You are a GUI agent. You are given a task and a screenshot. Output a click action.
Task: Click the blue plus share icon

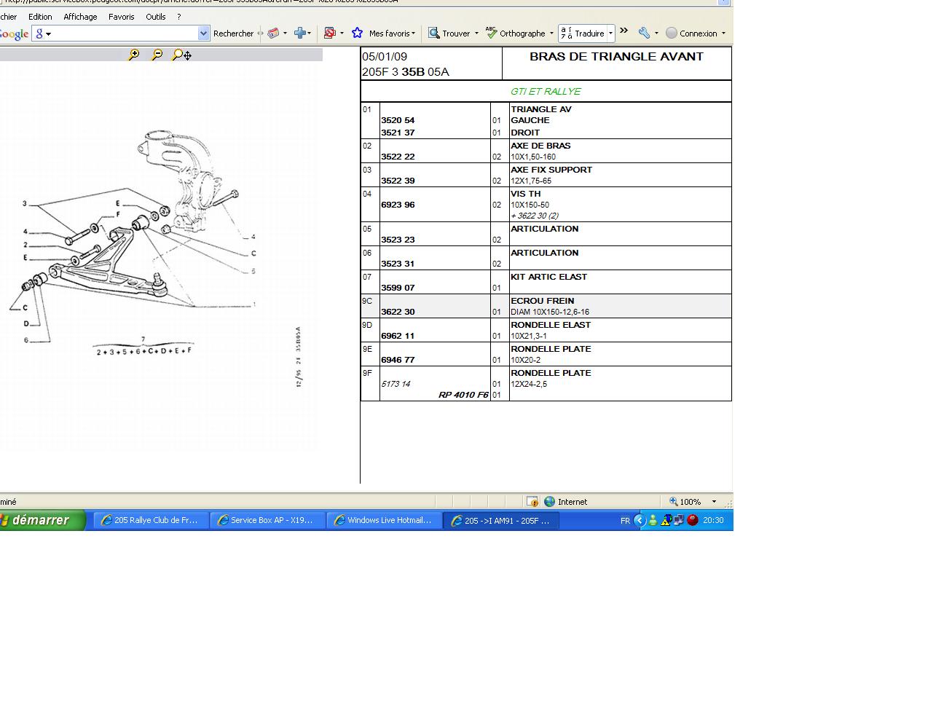299,33
